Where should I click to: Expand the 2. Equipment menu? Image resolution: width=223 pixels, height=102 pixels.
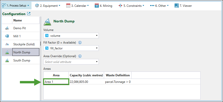(x=48, y=6)
